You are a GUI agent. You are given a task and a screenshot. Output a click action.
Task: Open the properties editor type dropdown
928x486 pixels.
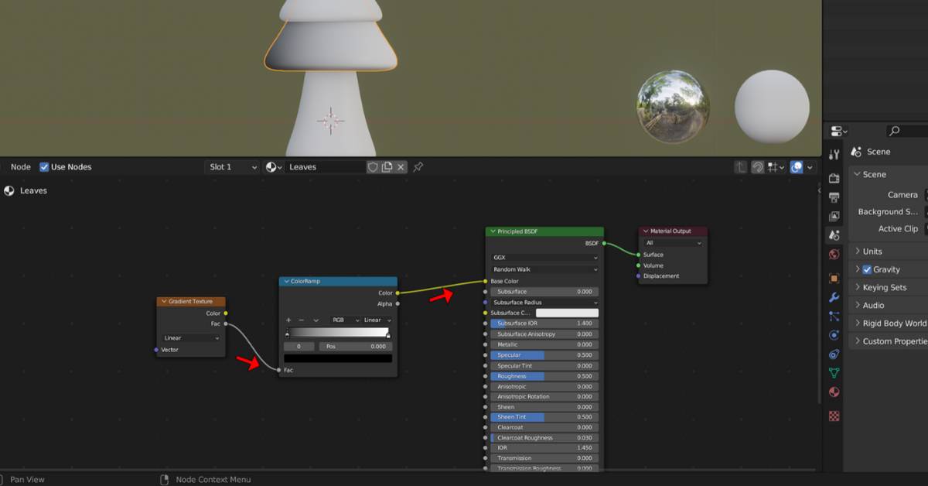[x=838, y=131]
